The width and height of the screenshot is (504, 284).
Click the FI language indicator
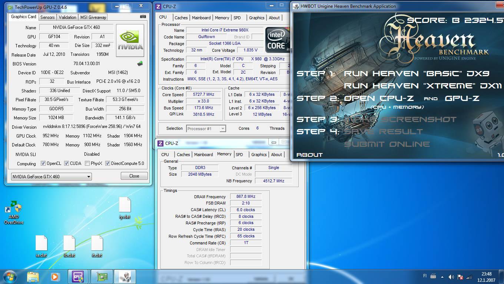coord(425,276)
